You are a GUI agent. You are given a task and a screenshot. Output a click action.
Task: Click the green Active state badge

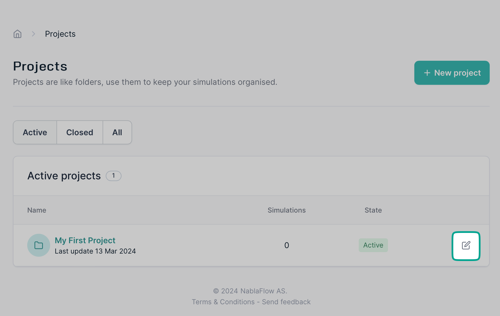pyautogui.click(x=373, y=245)
